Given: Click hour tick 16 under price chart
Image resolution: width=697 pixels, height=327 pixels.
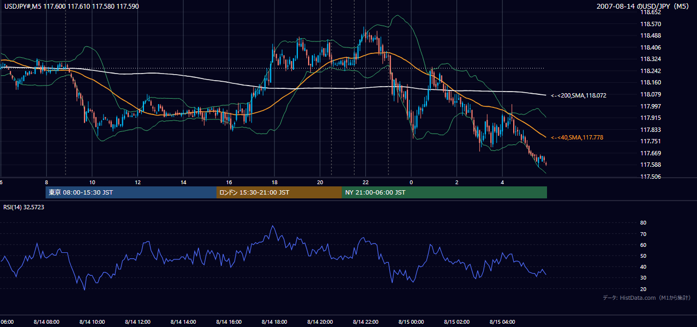Looking at the screenshot, I should point(229,182).
